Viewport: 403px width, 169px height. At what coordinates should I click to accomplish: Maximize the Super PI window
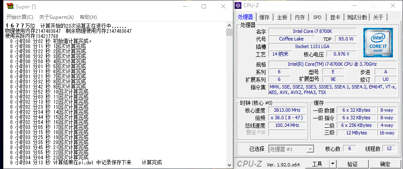204,6
